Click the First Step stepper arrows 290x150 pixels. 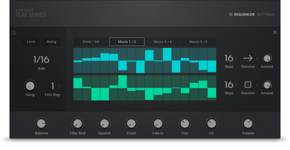point(60,86)
